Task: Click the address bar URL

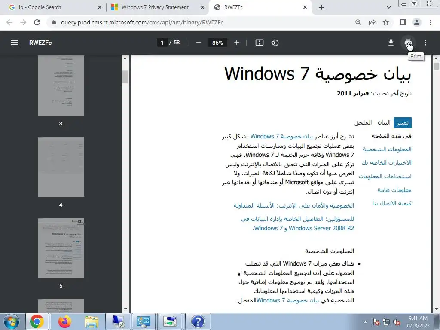Action: [142, 22]
